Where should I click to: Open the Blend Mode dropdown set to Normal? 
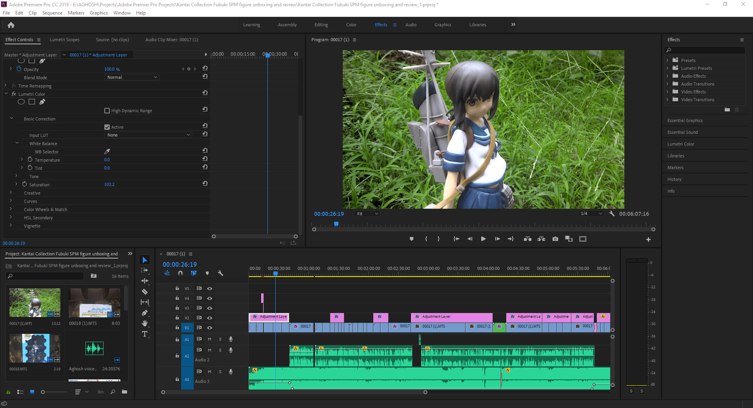click(131, 77)
